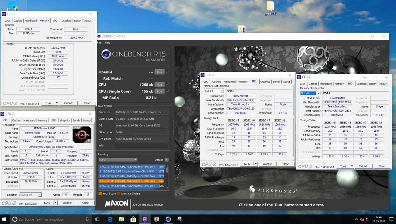The height and width of the screenshot is (224, 396).
Task: Open Microsoft Store from the taskbar
Action: (133, 219)
